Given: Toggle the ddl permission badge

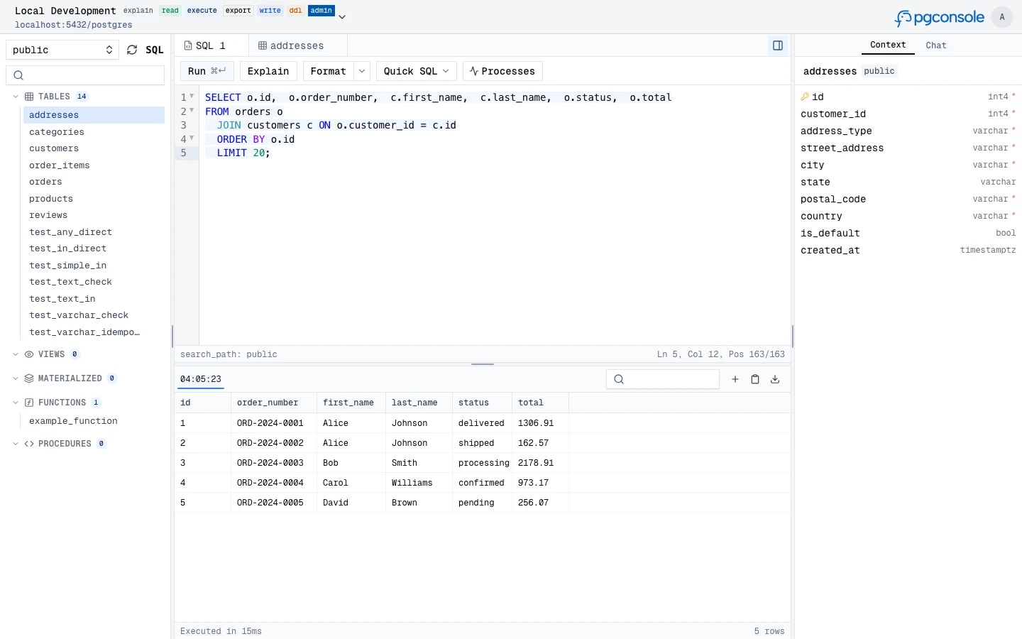Looking at the screenshot, I should 295,11.
